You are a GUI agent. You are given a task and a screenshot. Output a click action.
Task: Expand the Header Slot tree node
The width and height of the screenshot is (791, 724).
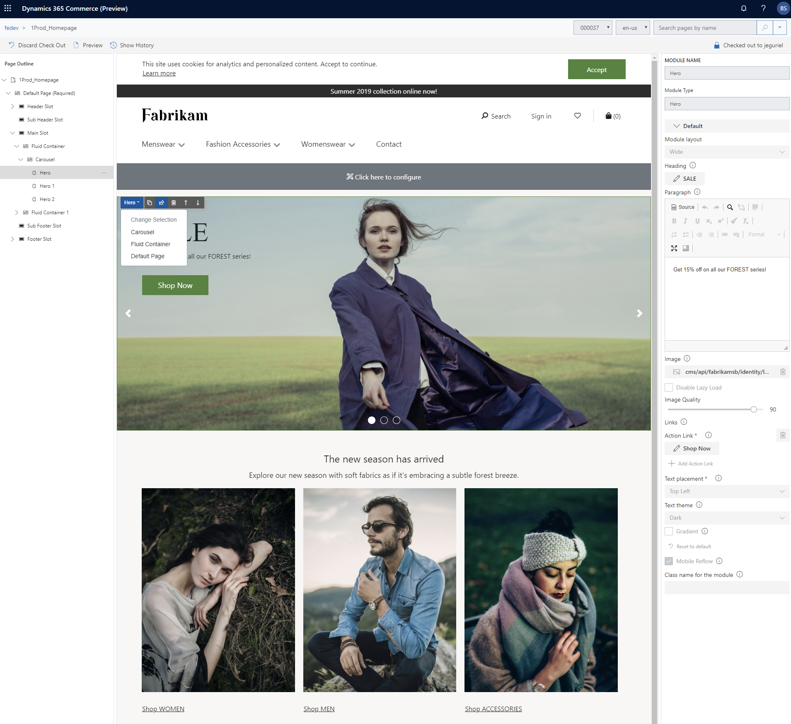tap(12, 107)
